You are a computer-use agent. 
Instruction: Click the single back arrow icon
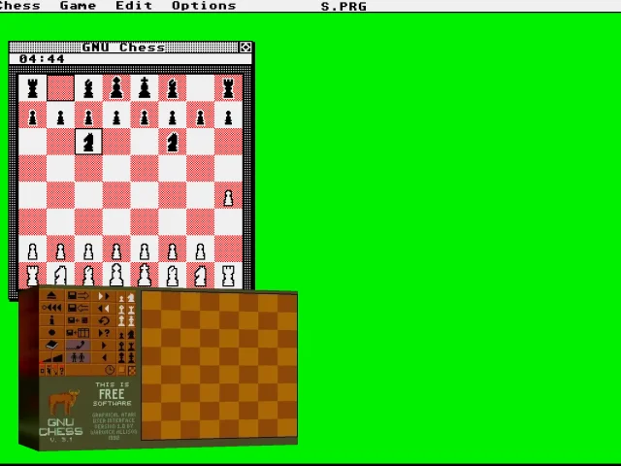coord(104,358)
